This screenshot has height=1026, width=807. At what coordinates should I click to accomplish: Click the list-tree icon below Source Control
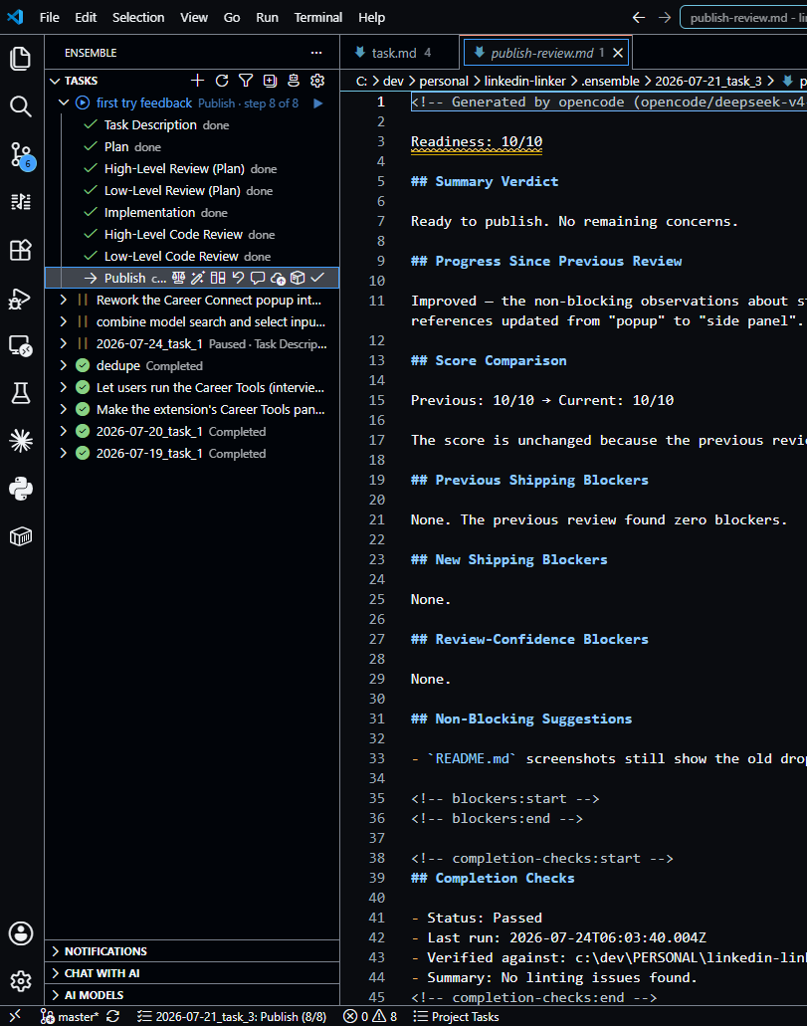pyautogui.click(x=21, y=202)
